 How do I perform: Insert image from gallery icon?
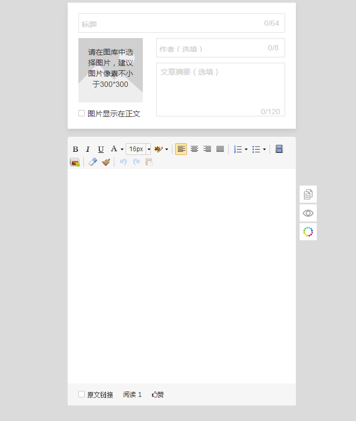point(75,162)
